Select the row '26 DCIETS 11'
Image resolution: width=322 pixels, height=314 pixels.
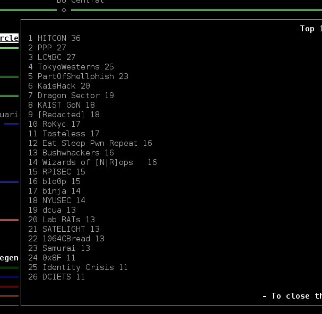57,277
